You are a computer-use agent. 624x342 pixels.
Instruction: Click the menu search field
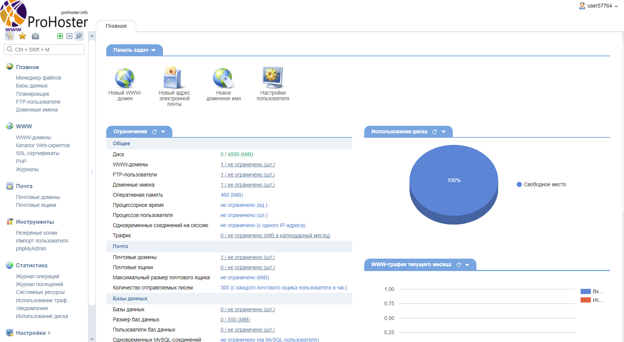pyautogui.click(x=44, y=50)
